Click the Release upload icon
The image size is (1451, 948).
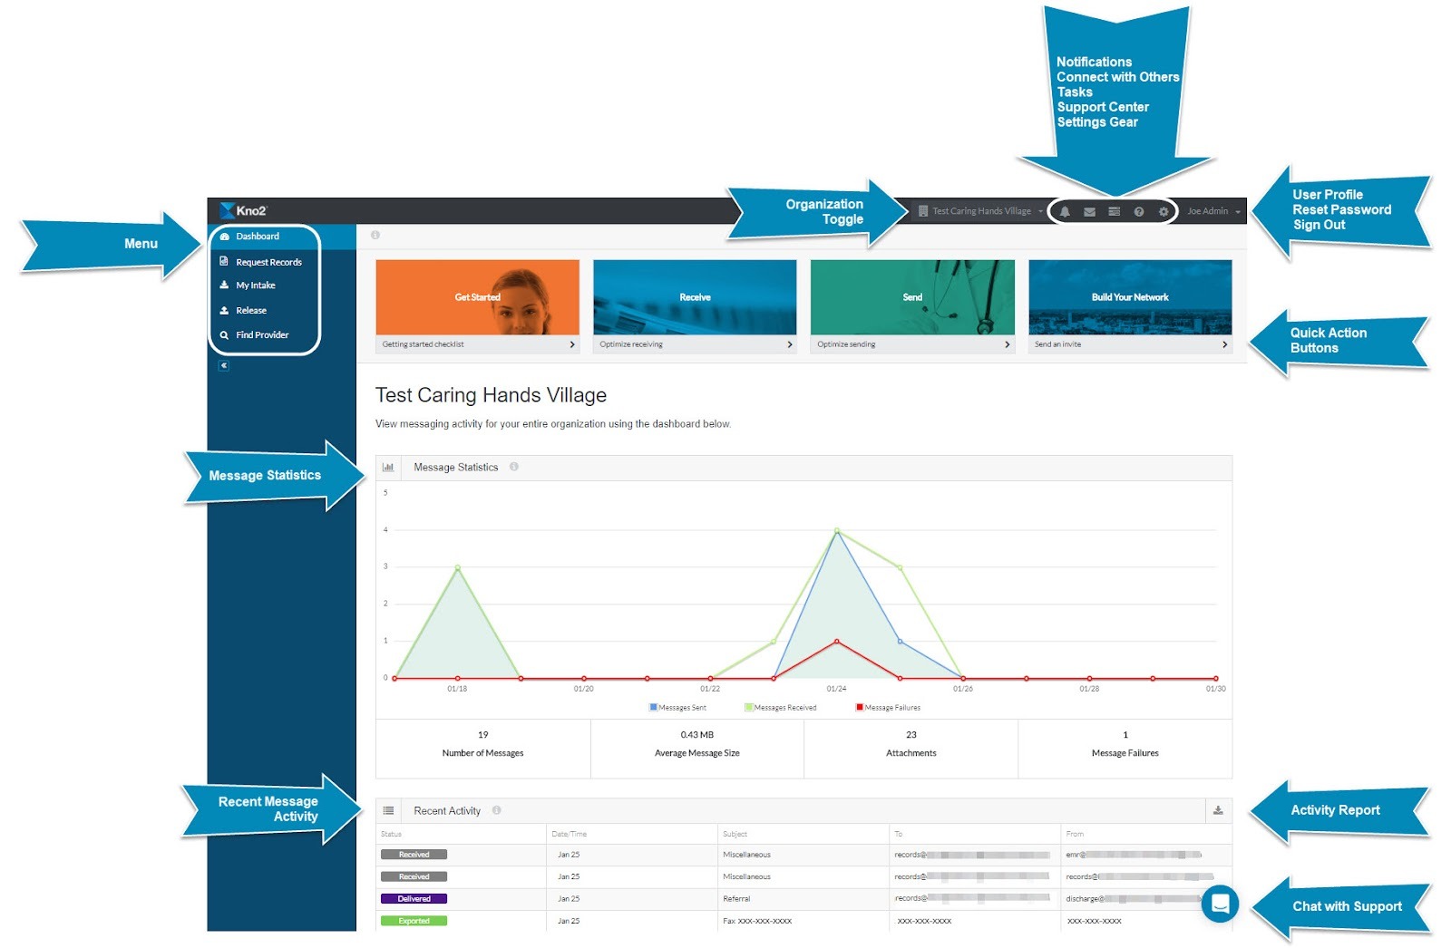[x=224, y=310]
